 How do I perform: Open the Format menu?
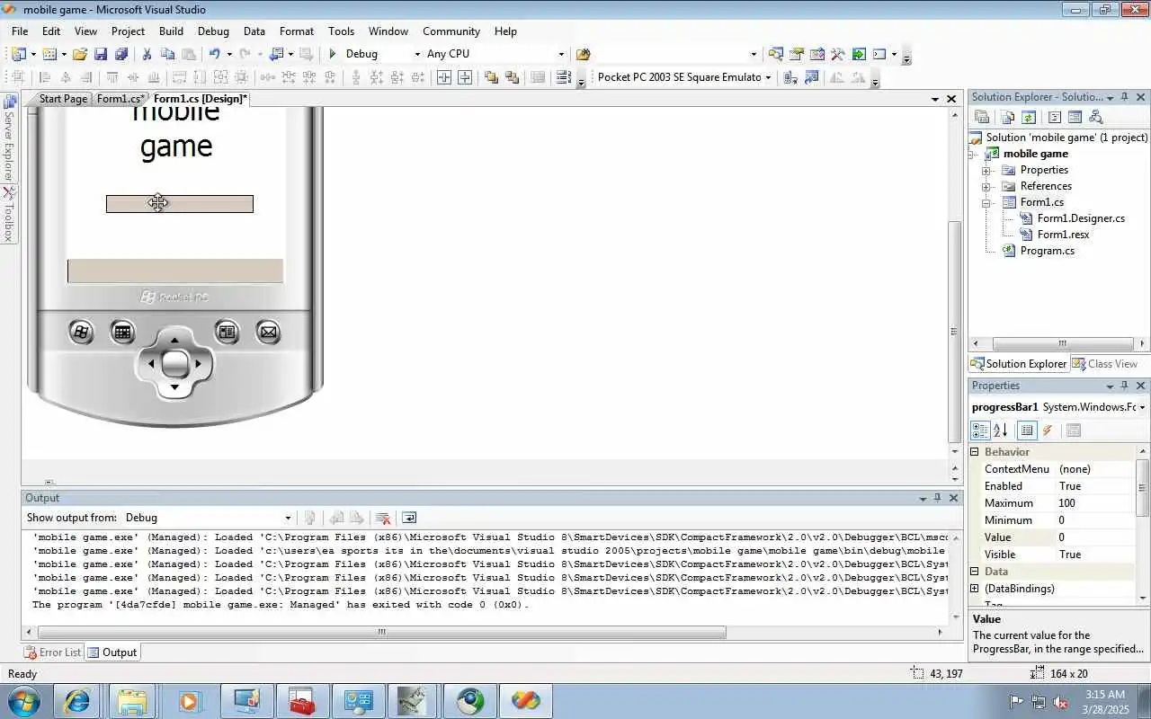(x=297, y=31)
